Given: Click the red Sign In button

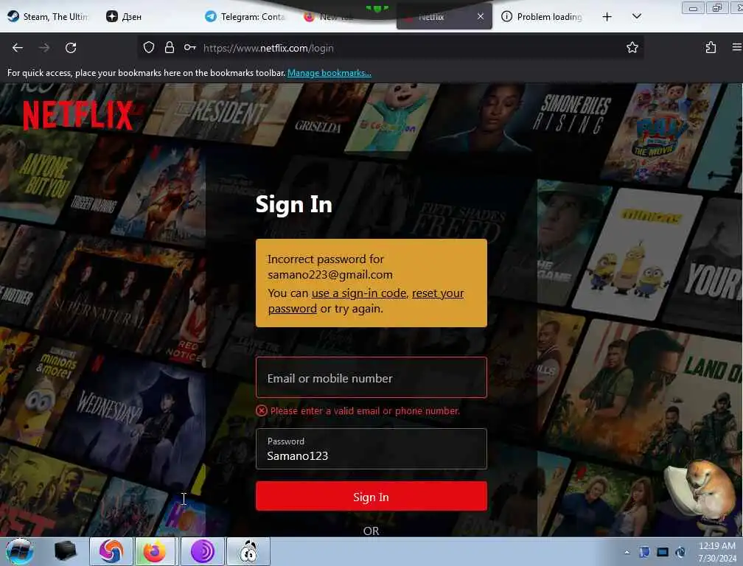Looking at the screenshot, I should click(371, 497).
